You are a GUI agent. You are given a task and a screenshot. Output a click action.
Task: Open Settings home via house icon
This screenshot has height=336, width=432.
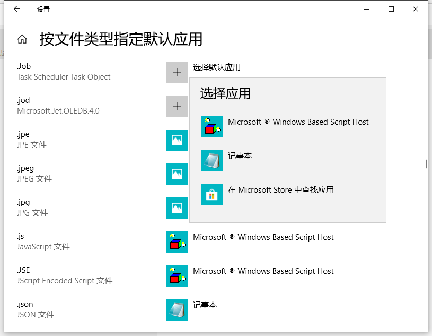coord(22,39)
